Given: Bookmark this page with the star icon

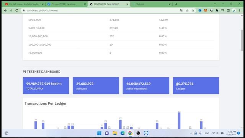Looking at the screenshot, I should coord(193,10).
